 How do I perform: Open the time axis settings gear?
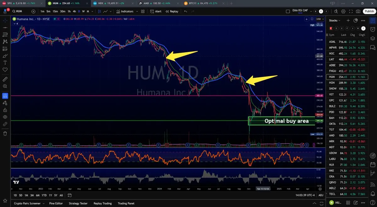pyautogui.click(x=320, y=189)
